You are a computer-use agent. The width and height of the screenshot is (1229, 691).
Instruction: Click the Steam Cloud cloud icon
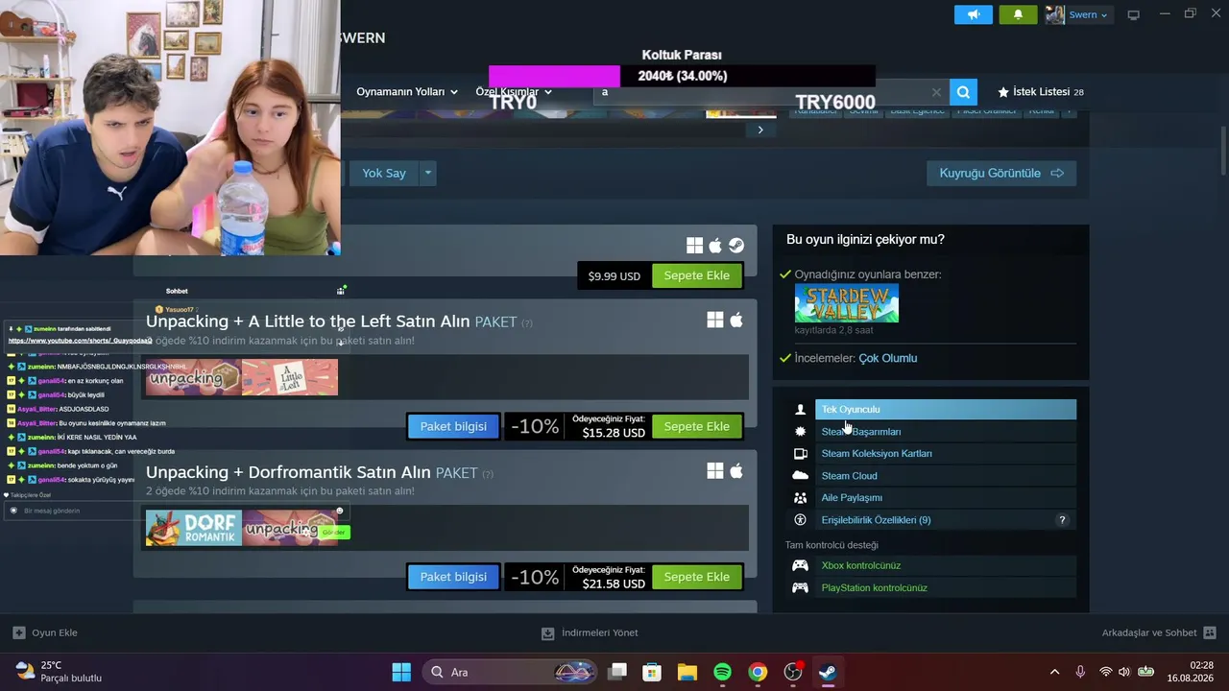point(801,476)
